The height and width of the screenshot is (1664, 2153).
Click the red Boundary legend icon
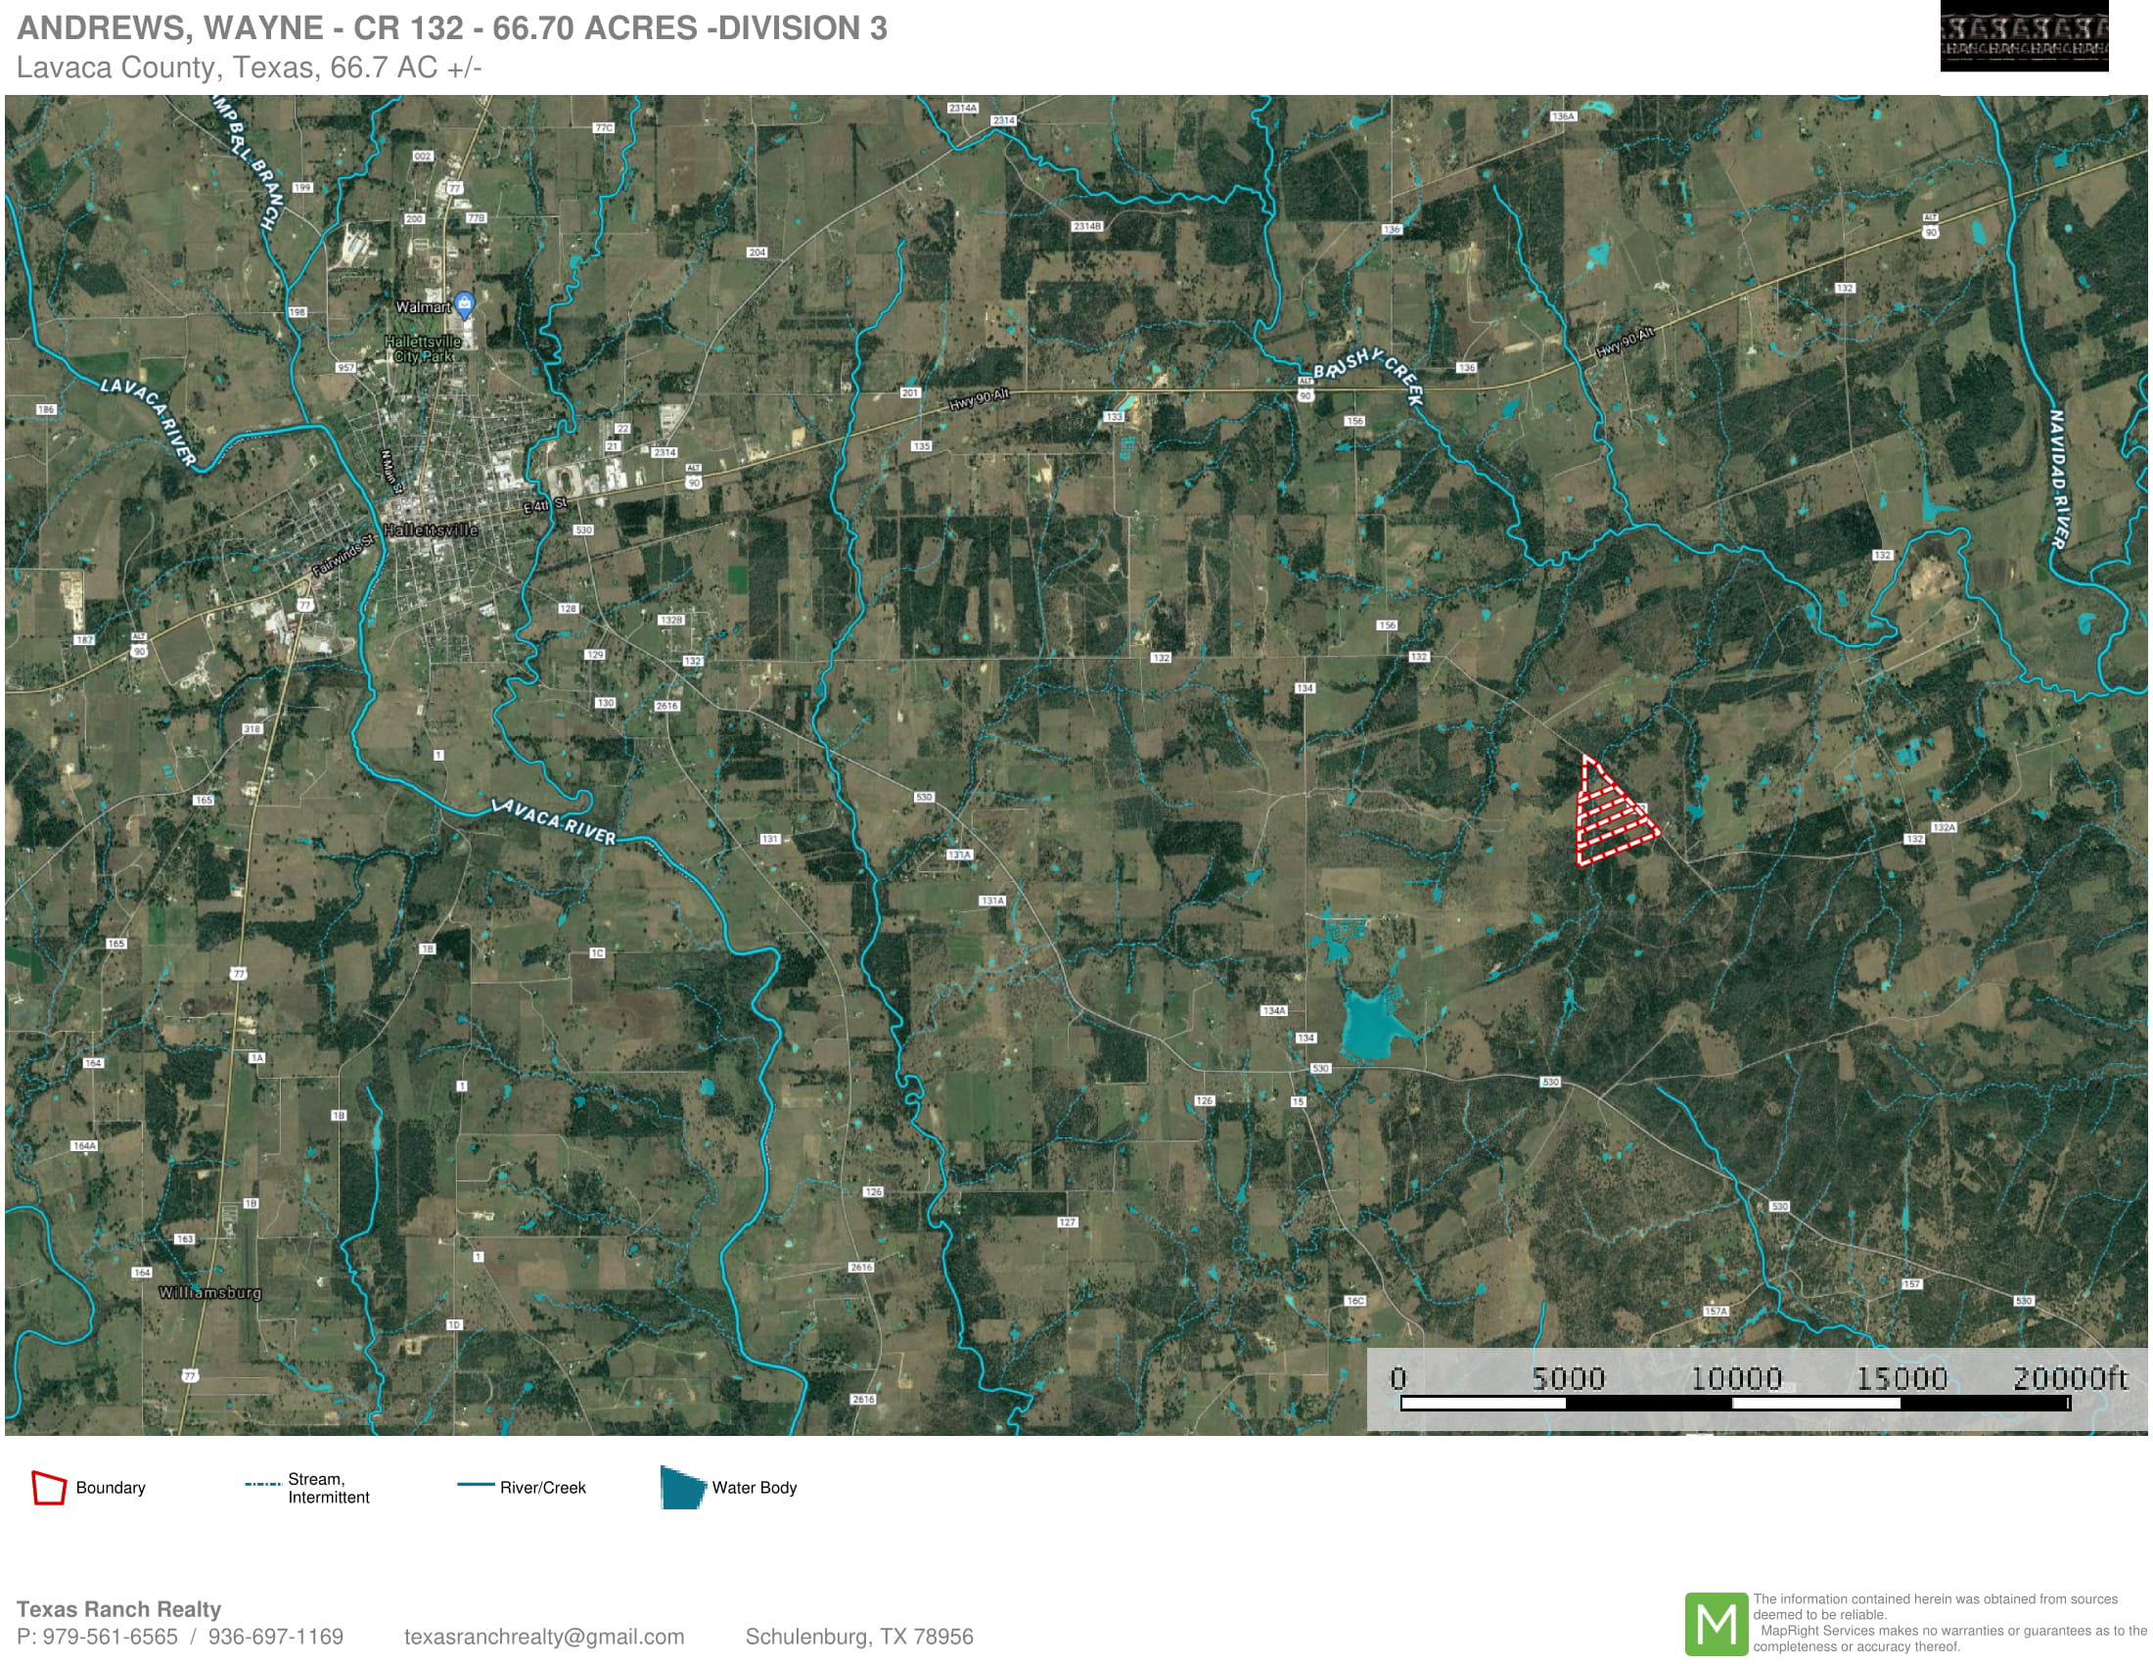click(48, 1488)
